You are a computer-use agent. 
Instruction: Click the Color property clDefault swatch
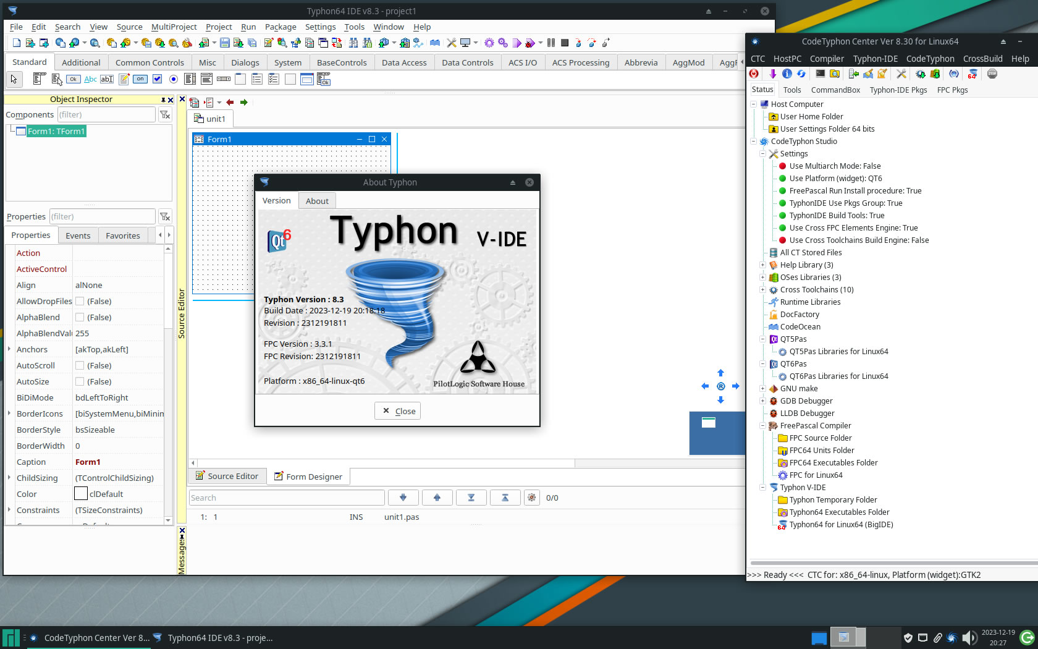[81, 494]
